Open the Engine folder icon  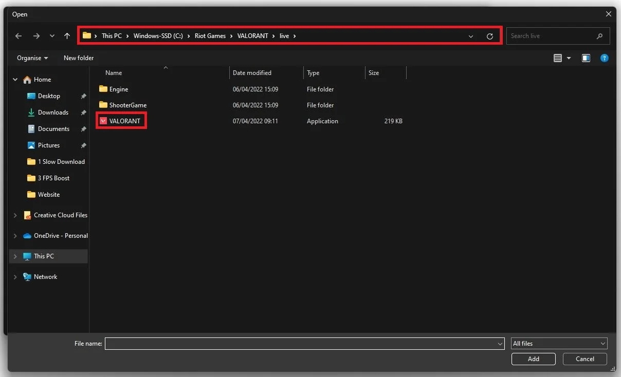(103, 89)
